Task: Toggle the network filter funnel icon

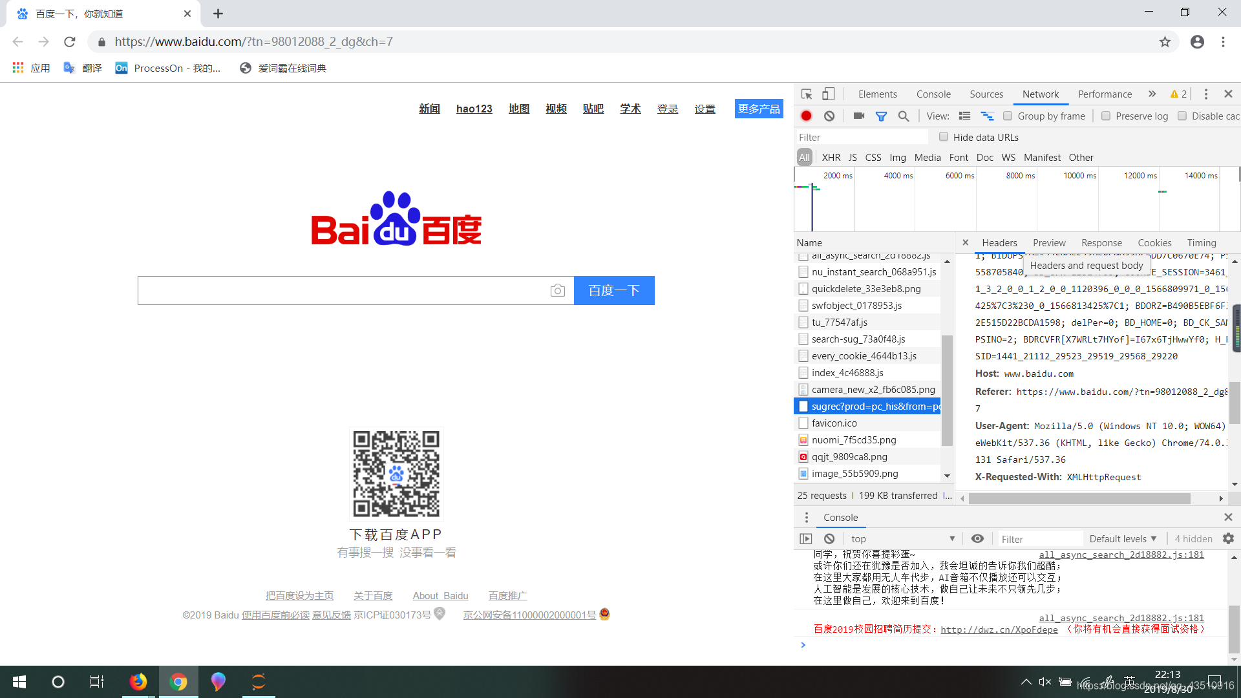Action: coord(881,116)
